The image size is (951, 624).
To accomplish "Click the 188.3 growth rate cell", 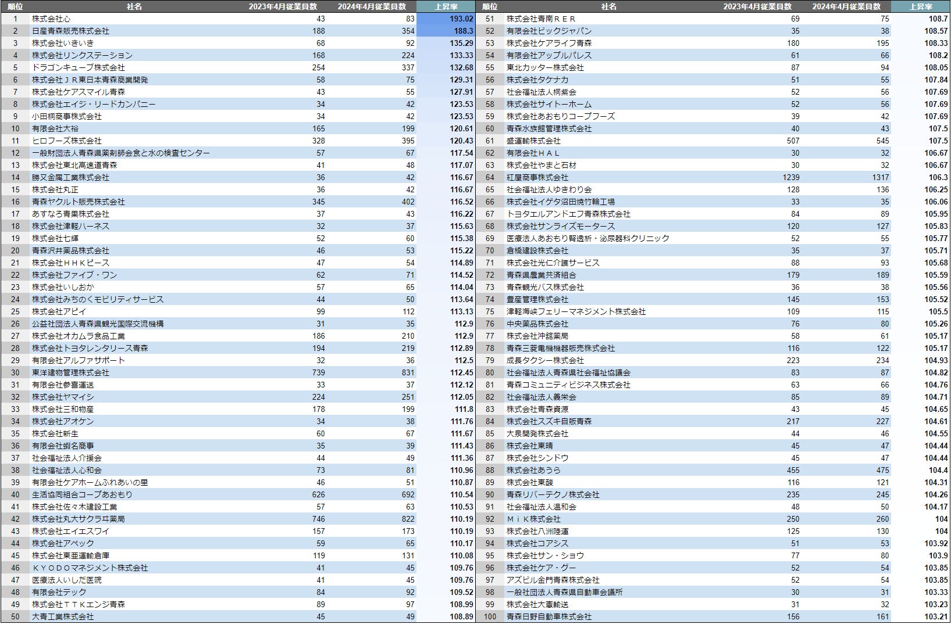I will (464, 31).
